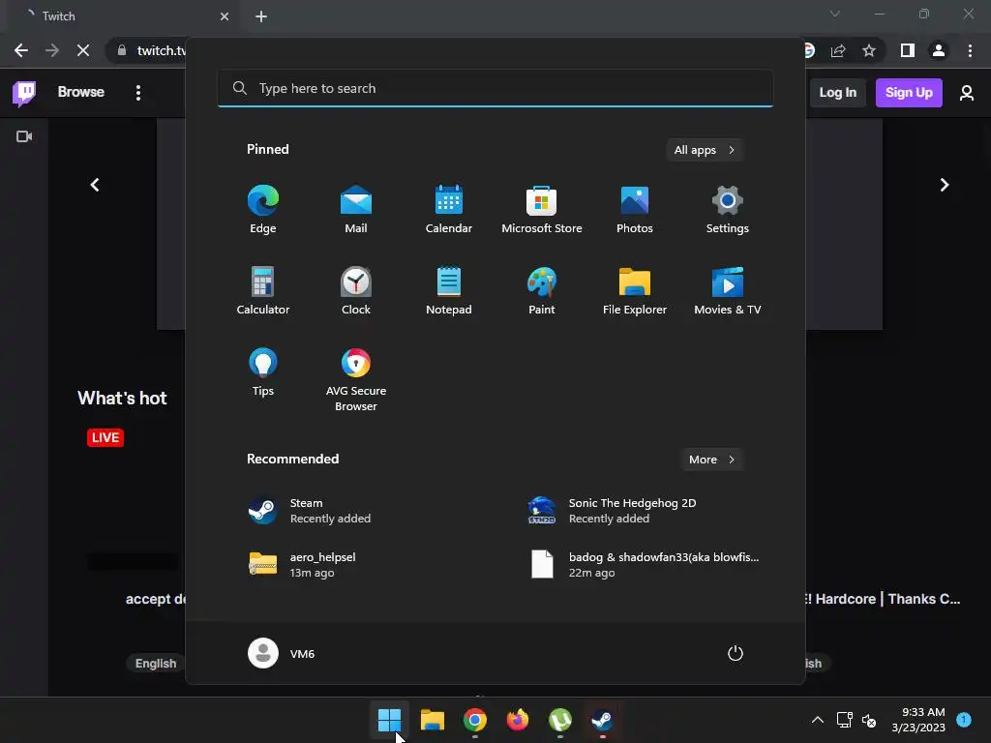Focus the Type here to search box

click(x=495, y=88)
